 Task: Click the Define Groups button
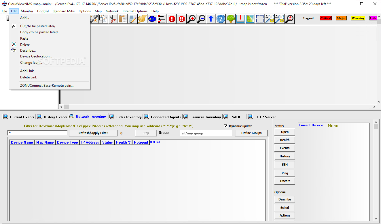pos(251,133)
